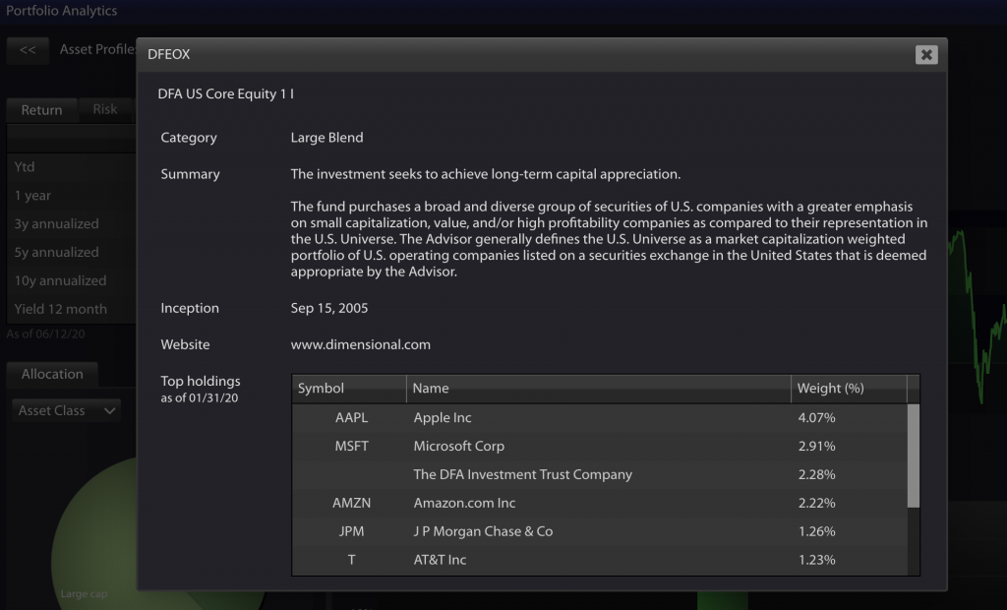This screenshot has width=1007, height=610.
Task: Select the MSFT Microsoft Corp row
Action: [600, 446]
